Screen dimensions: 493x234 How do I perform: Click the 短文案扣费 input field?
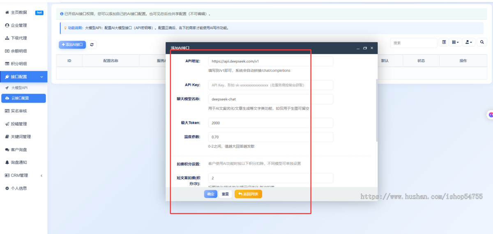[271, 178]
